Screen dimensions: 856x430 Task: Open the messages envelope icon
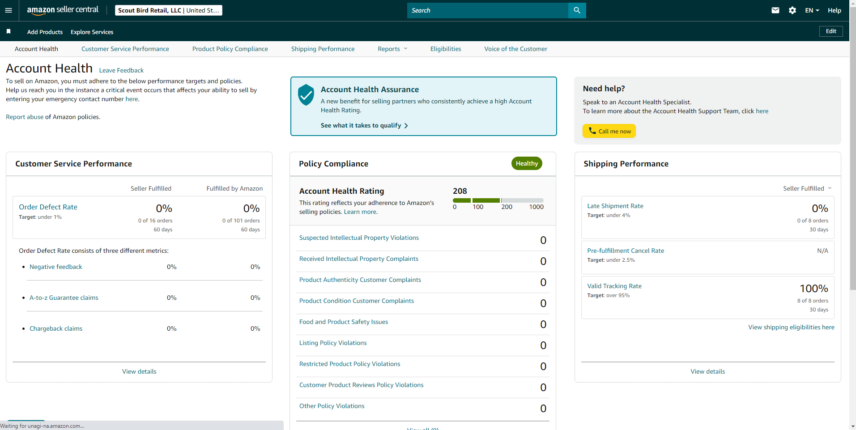click(775, 10)
